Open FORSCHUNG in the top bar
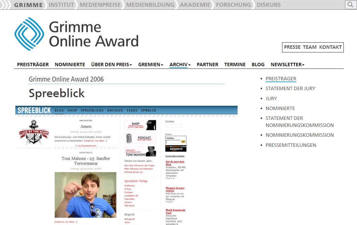This screenshot has width=357, height=225. coord(233,5)
